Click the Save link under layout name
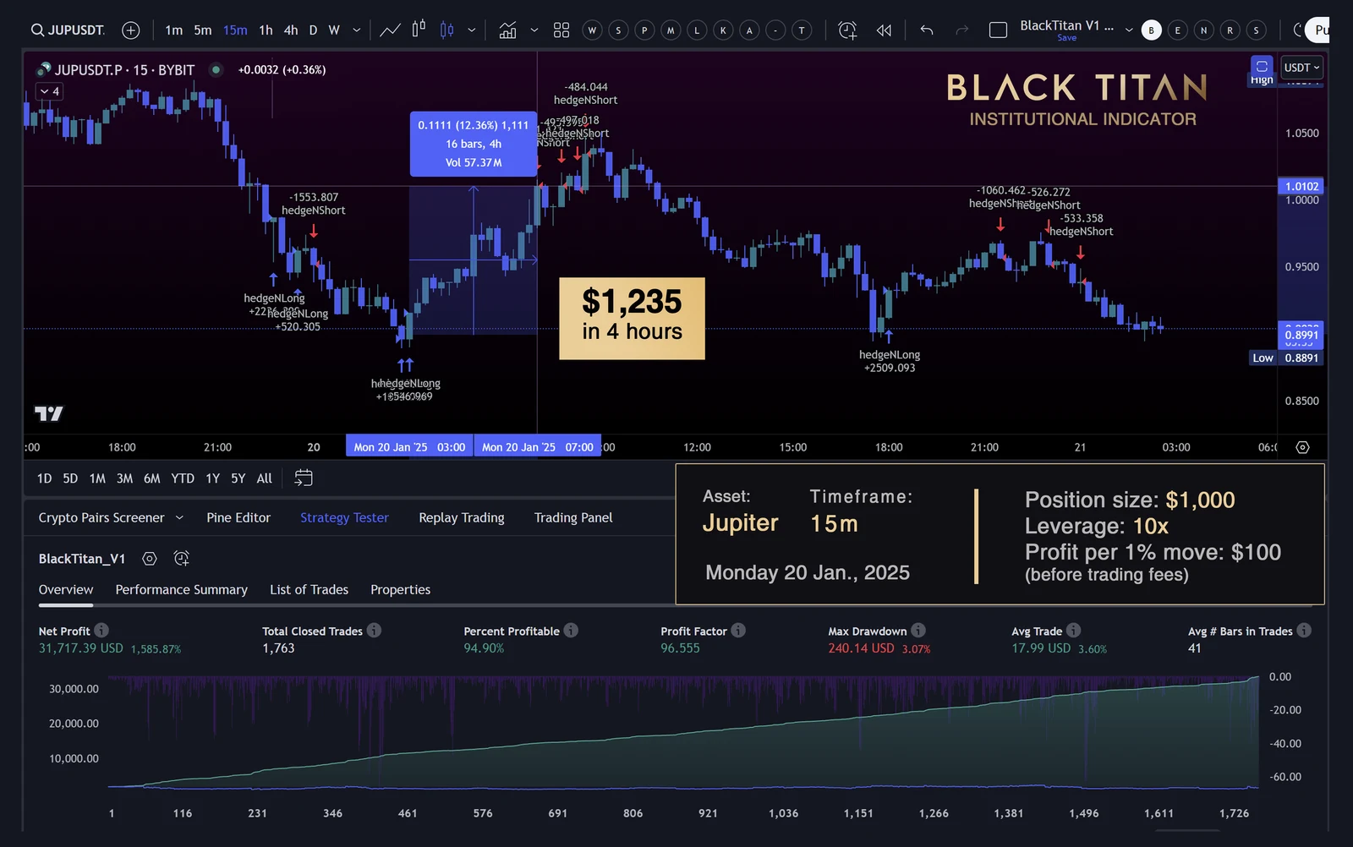1353x847 pixels. [1067, 38]
